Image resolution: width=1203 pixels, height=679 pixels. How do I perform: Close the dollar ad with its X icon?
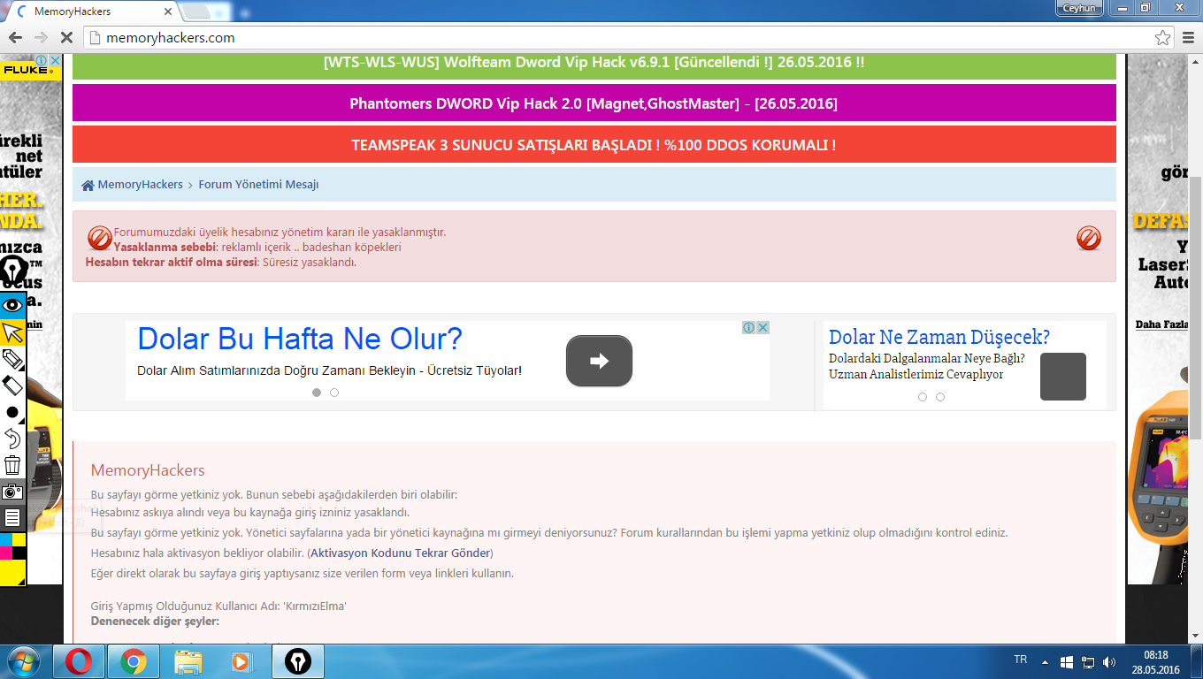[x=762, y=327]
